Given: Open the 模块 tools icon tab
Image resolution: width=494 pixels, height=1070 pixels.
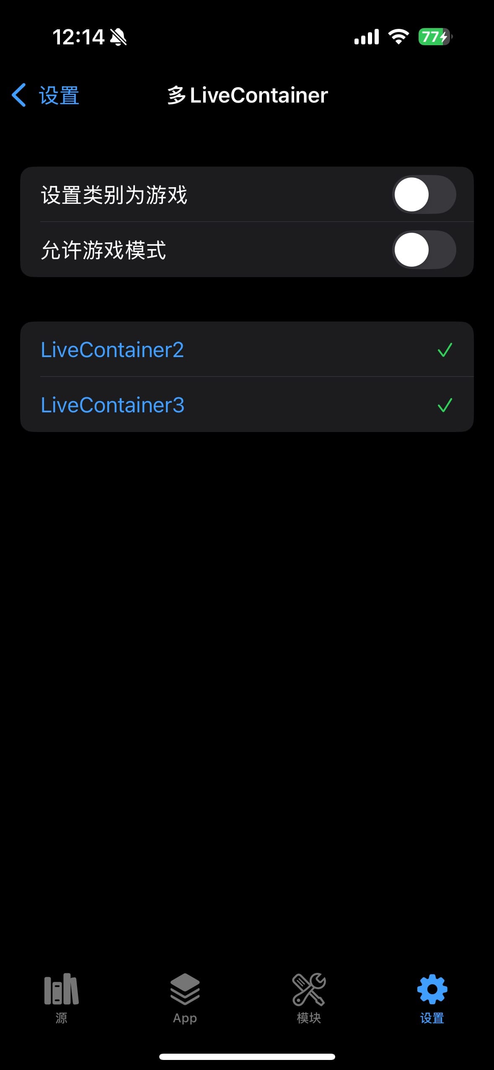Looking at the screenshot, I should 309,989.
